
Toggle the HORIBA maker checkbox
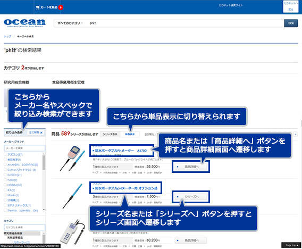coord(5,185)
